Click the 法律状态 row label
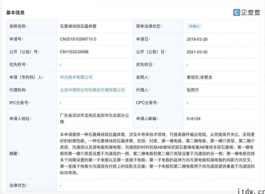This screenshot has height=194, width=265. coord(18,185)
